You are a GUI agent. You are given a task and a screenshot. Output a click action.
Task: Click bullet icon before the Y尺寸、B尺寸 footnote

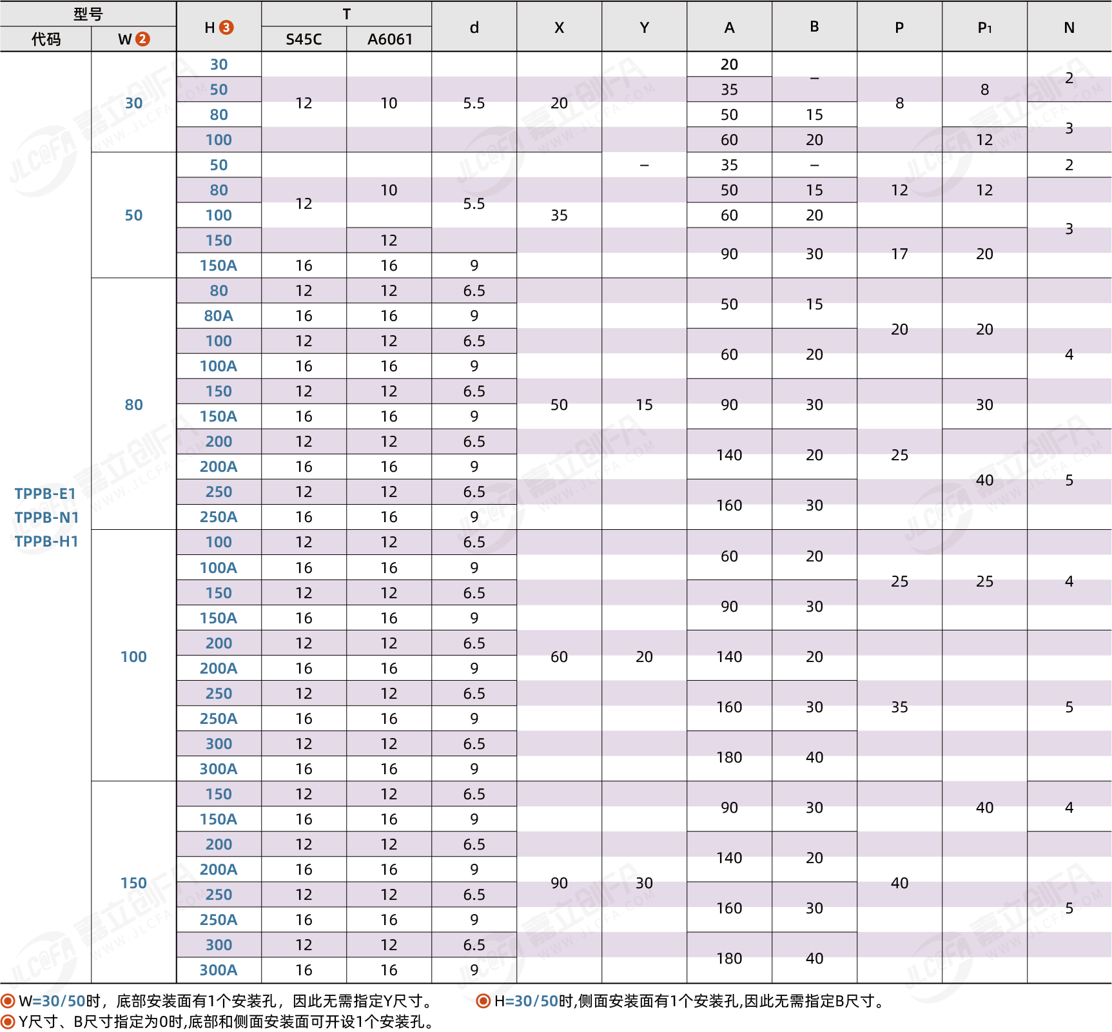pos(8,1022)
